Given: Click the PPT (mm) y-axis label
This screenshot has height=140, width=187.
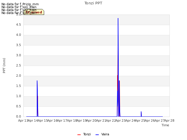Looking at the screenshot, I should [x=4, y=66].
